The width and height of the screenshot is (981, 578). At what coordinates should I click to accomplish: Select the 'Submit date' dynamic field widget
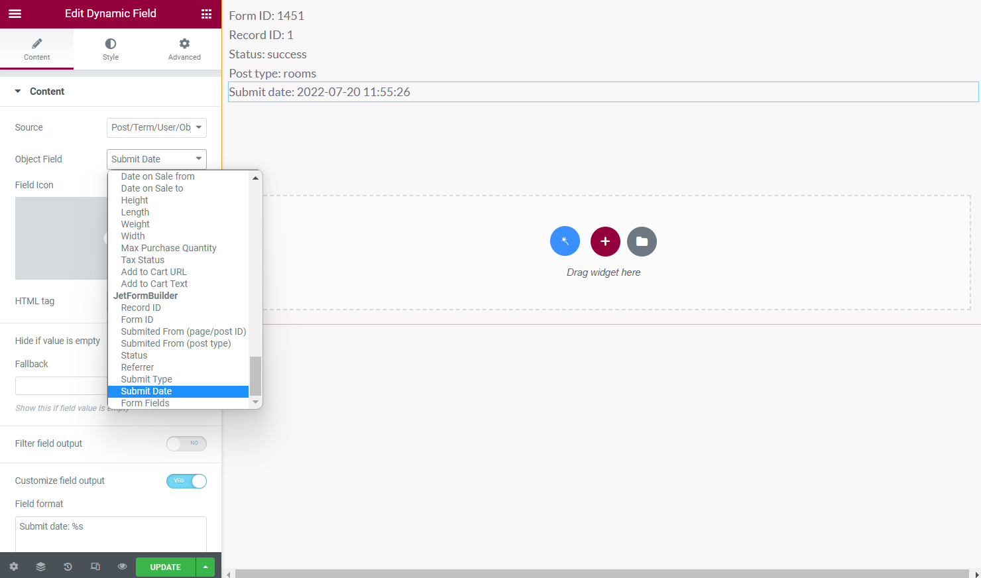pyautogui.click(x=603, y=92)
